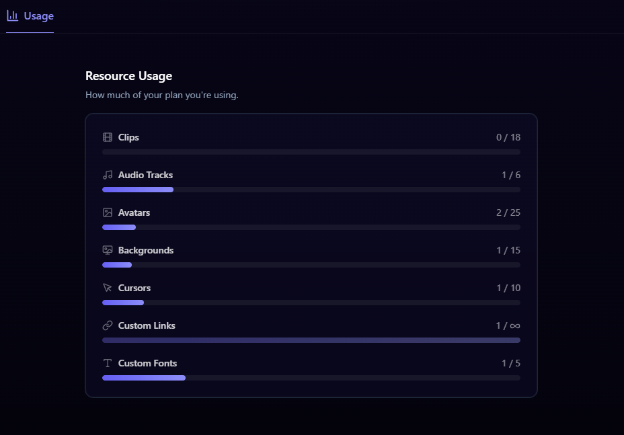Click the Custom Links progress bar
The height and width of the screenshot is (435, 624).
click(311, 340)
